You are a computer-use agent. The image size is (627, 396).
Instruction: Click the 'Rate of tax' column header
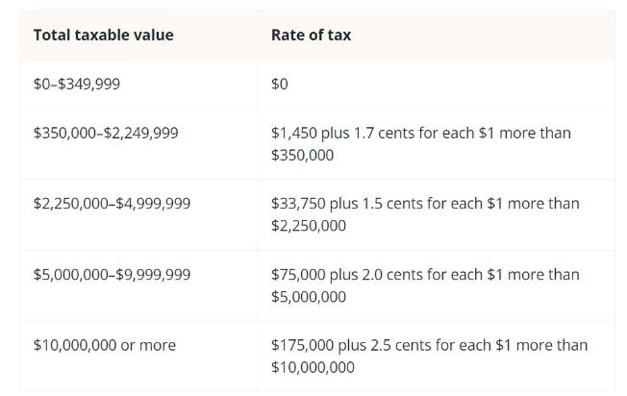(x=311, y=36)
